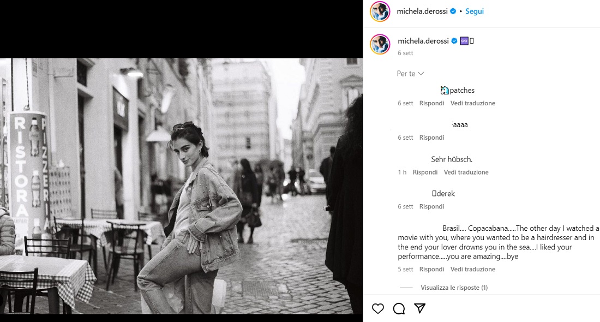Reply to the "Sehr hübsch." comment

click(x=425, y=172)
